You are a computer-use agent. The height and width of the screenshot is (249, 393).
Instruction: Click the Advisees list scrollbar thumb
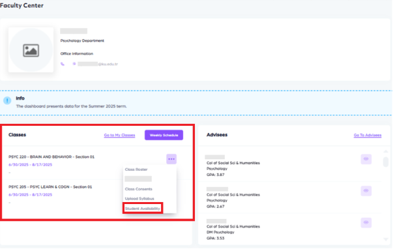point(386,162)
